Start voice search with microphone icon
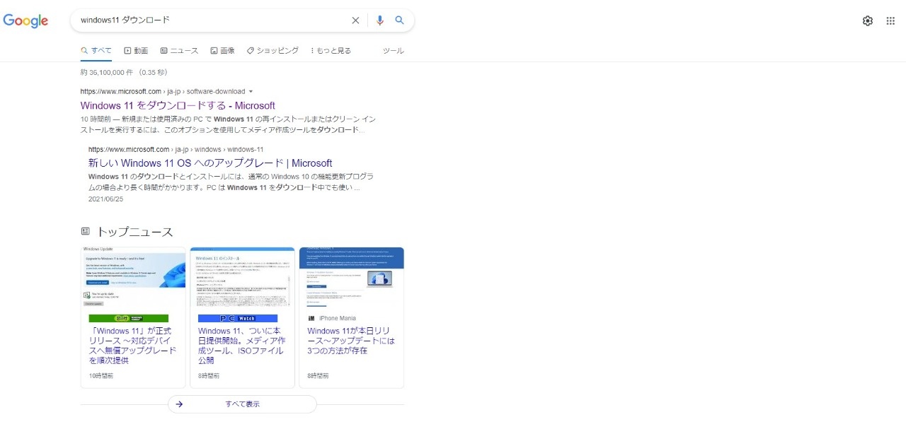This screenshot has height=429, width=906. point(379,20)
